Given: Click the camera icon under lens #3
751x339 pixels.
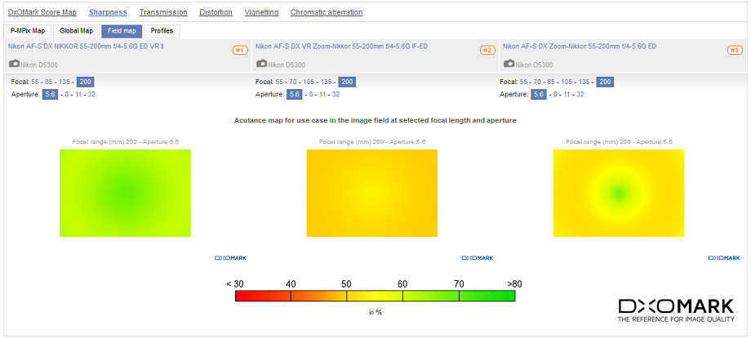Looking at the screenshot, I should (x=508, y=64).
